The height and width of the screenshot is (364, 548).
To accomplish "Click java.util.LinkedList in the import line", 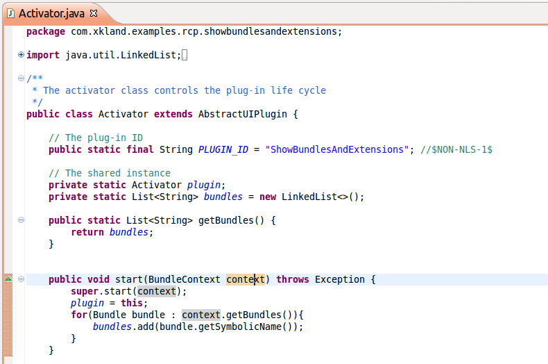I will click(121, 55).
